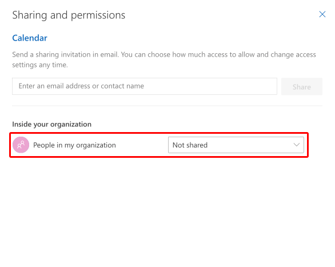335x267 pixels.
Task: Click the Inside your organization heading
Action: pos(51,124)
